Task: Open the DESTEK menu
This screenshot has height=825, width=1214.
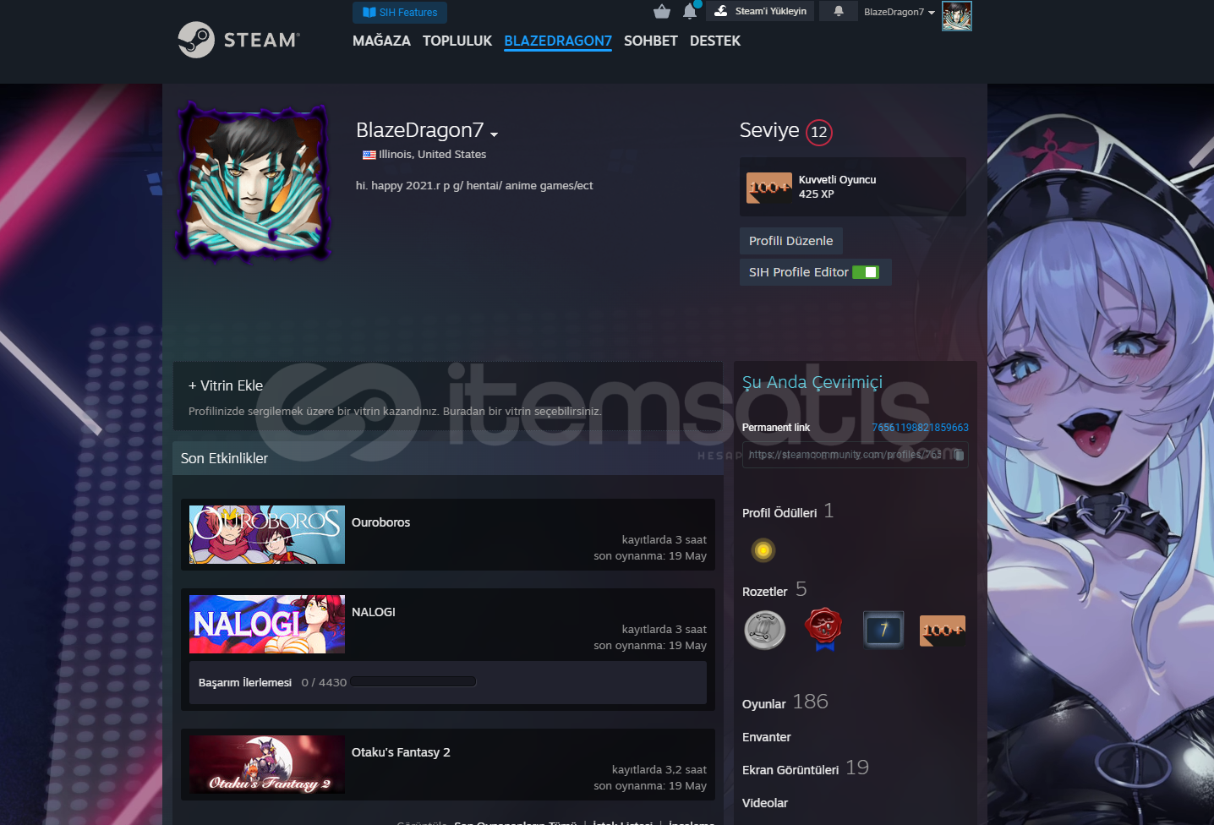Action: (x=715, y=41)
